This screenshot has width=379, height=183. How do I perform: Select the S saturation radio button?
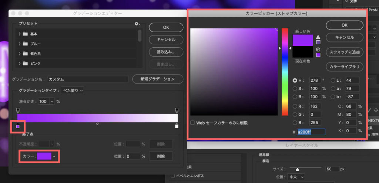pos(295,89)
